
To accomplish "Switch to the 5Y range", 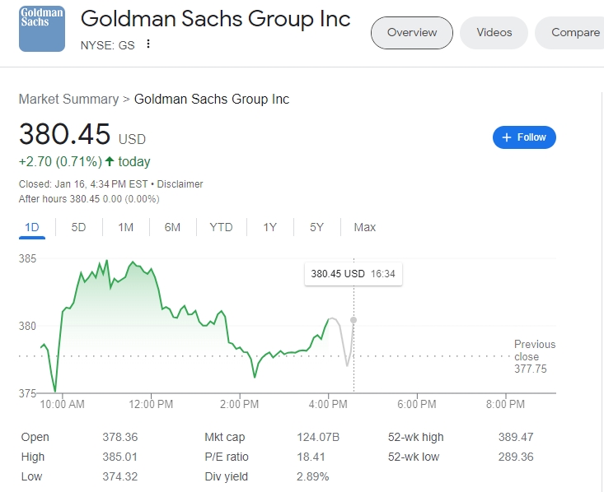I will 316,227.
